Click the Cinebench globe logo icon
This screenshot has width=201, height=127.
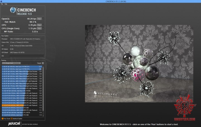tap(13, 10)
